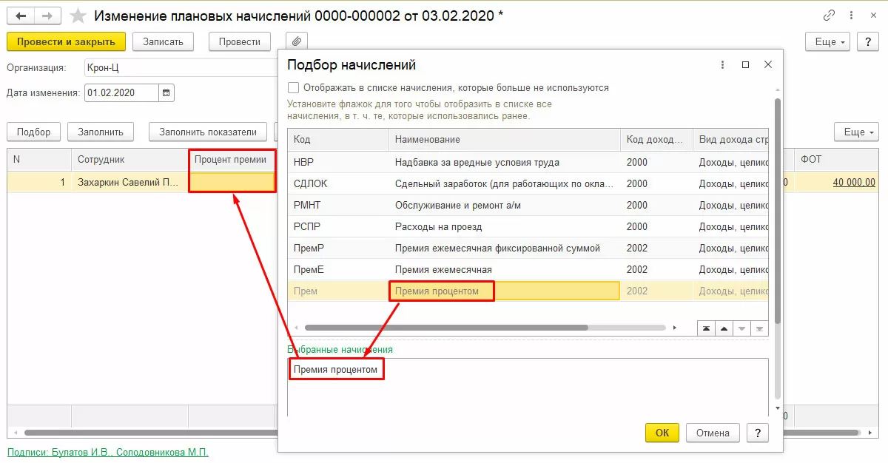Click the Заполнить показатели button
This screenshot has width=888, height=463.
click(x=208, y=132)
